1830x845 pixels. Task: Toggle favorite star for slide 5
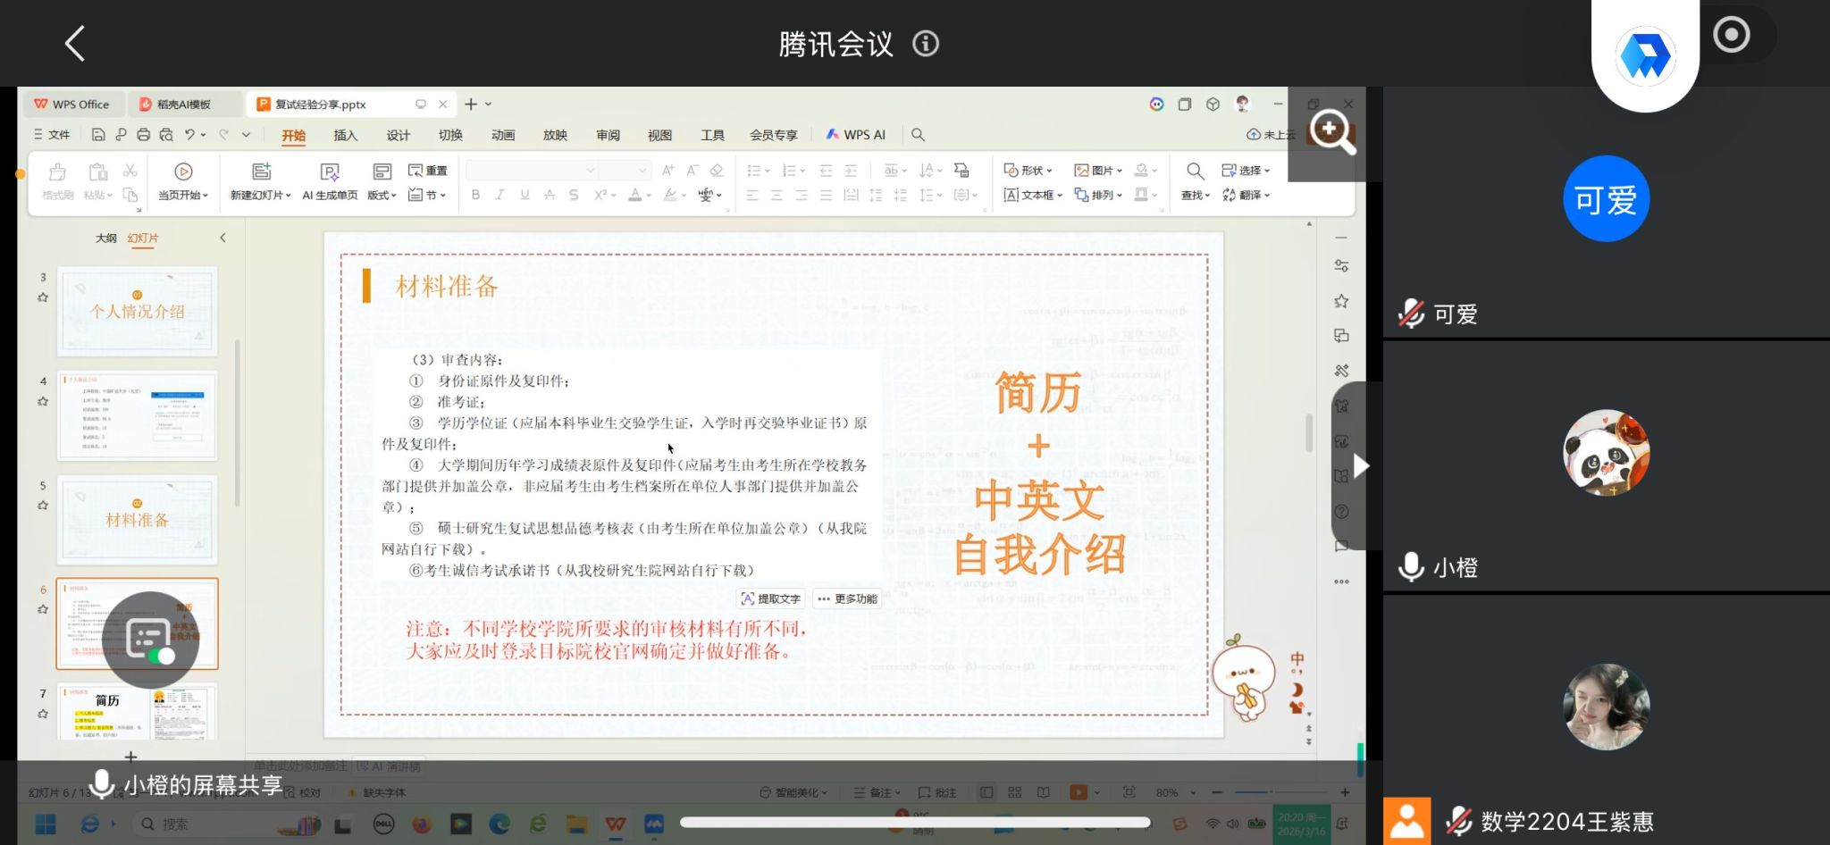(43, 506)
